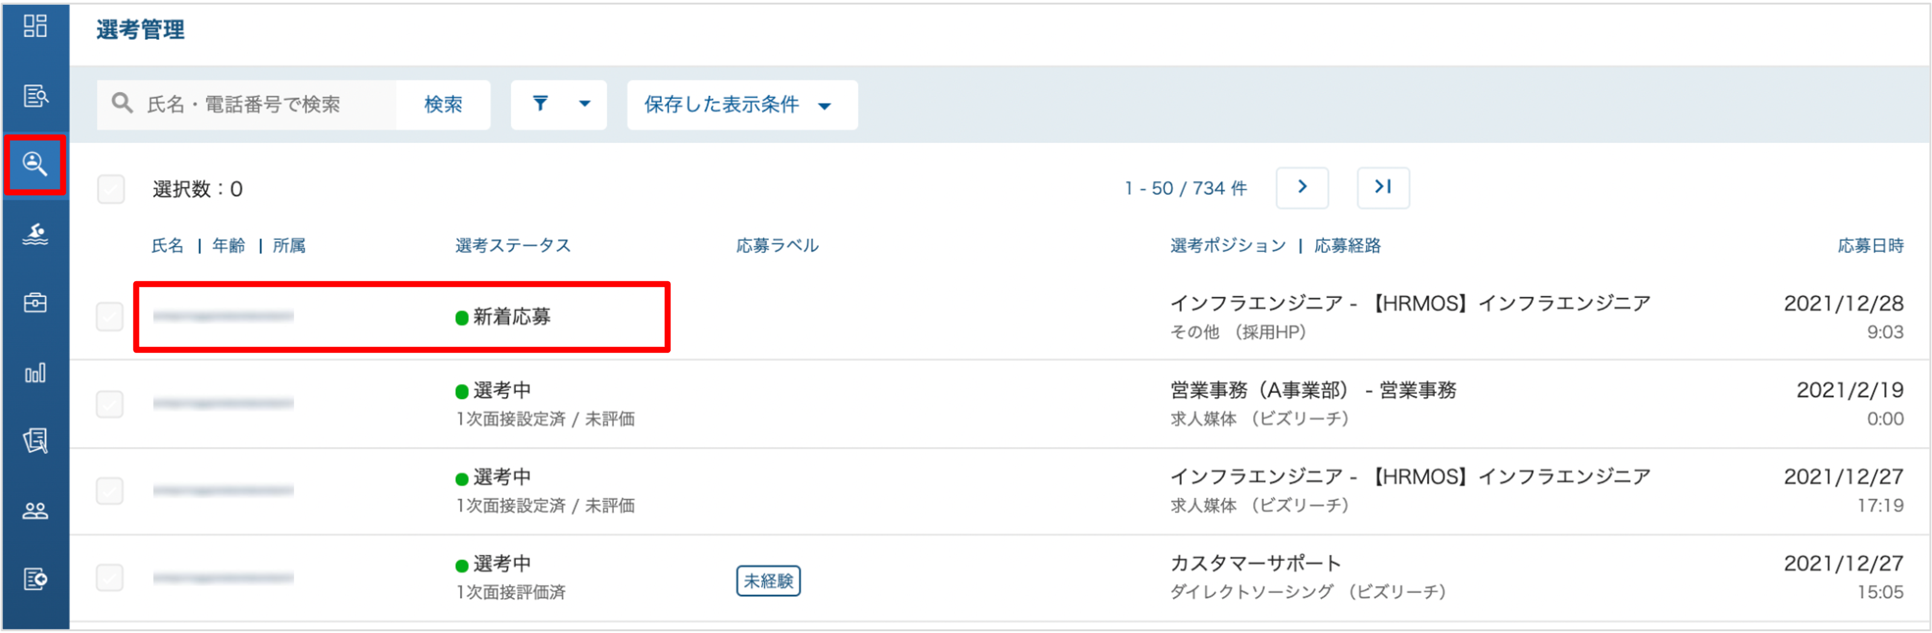Viewport: 1932px width, 633px height.
Task: Open the stacked documents sidebar icon
Action: [x=35, y=441]
